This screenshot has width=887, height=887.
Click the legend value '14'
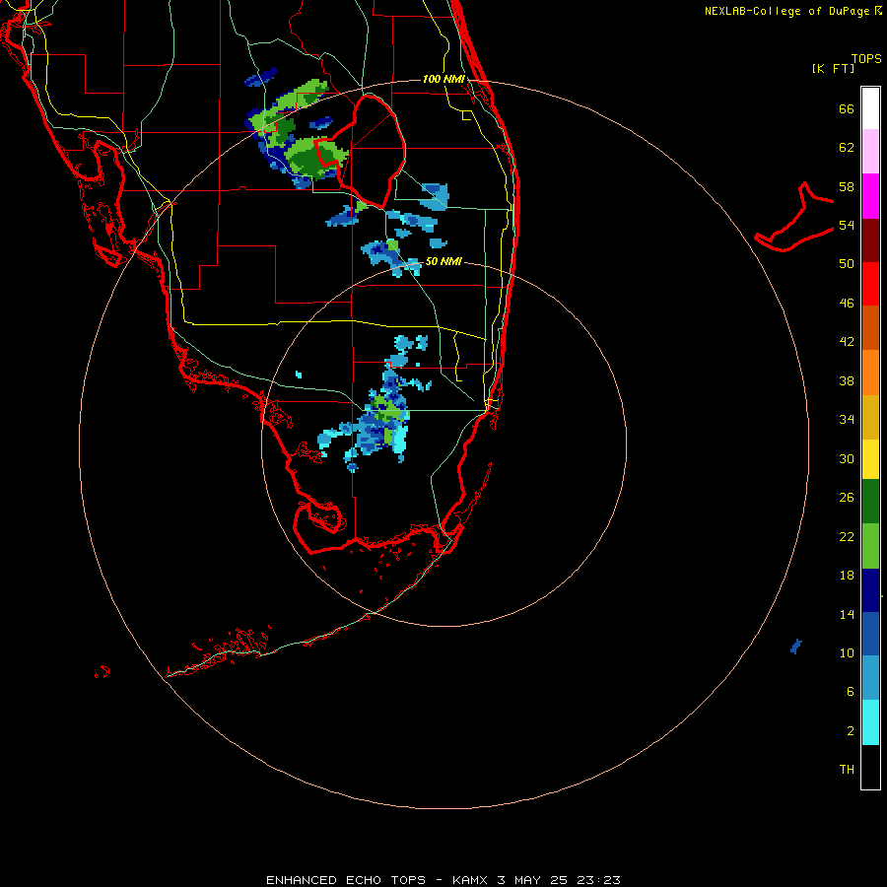coord(847,614)
